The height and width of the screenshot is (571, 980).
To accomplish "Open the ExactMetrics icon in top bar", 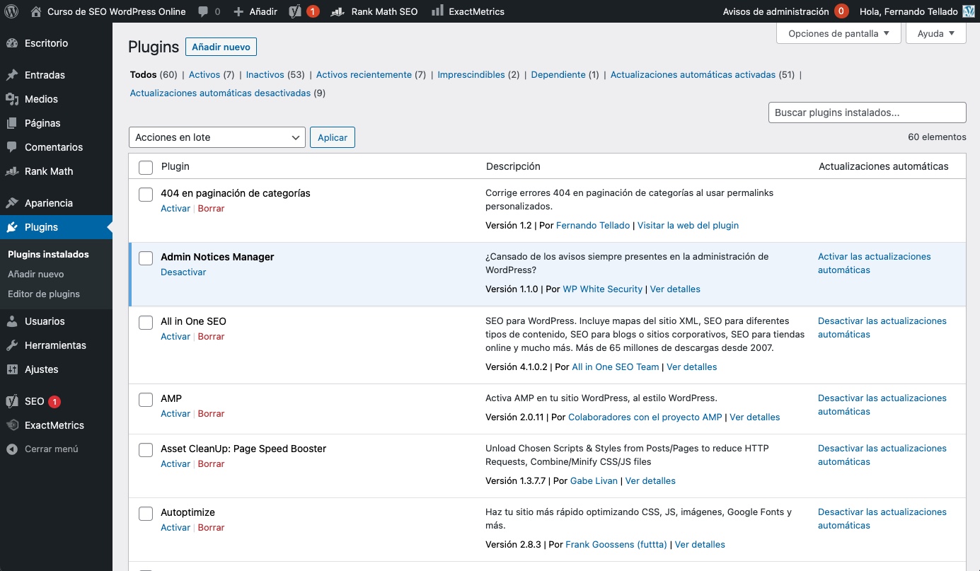I will pos(437,11).
